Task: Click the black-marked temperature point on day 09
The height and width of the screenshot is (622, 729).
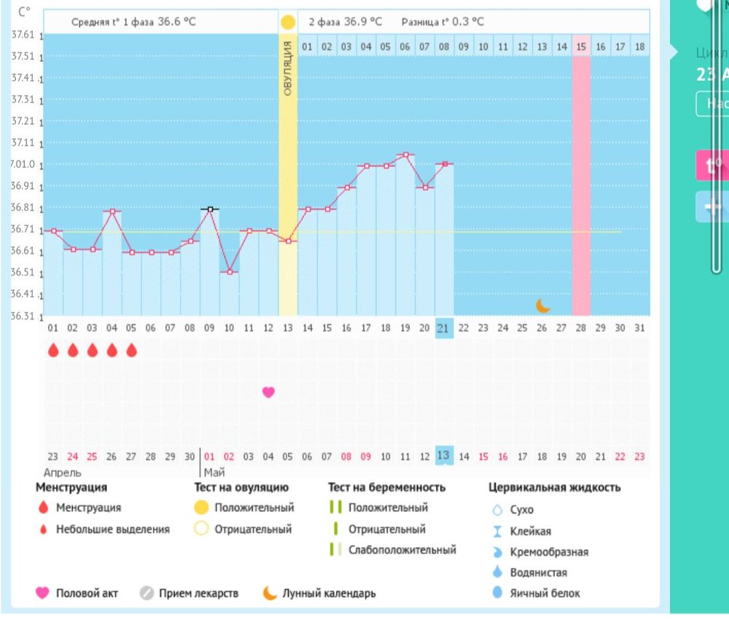Action: pos(210,209)
